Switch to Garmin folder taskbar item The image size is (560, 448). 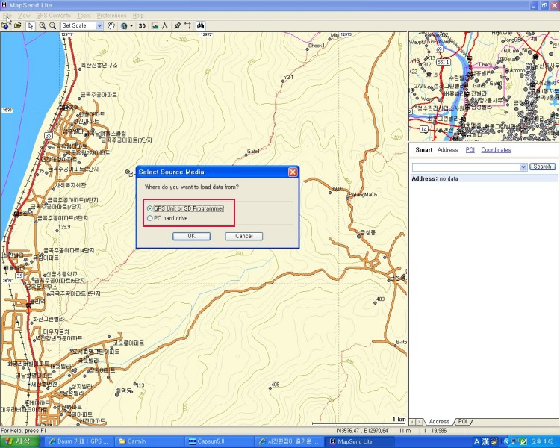149,441
